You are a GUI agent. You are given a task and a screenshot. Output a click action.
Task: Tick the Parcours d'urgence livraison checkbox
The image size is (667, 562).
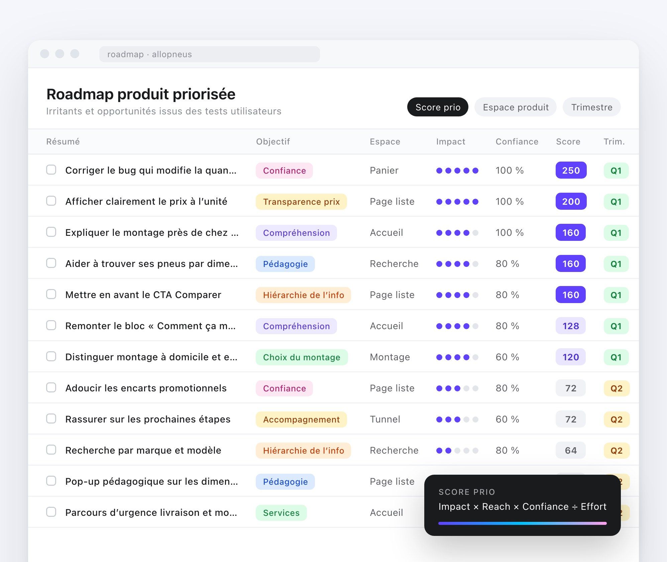pos(51,512)
